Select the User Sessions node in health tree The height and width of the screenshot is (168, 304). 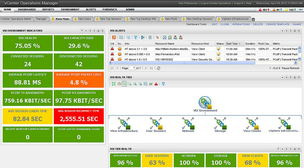156,125
